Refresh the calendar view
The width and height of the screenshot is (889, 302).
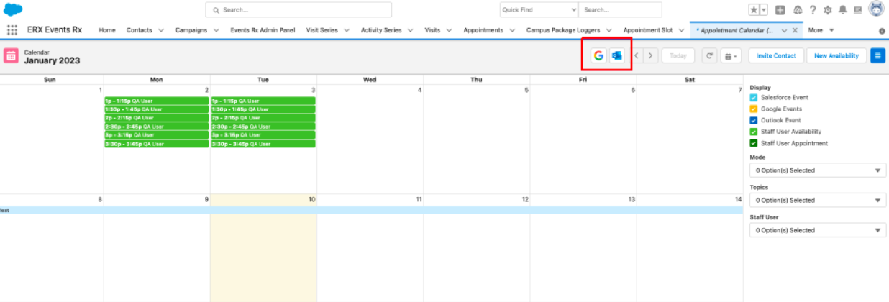click(x=709, y=55)
